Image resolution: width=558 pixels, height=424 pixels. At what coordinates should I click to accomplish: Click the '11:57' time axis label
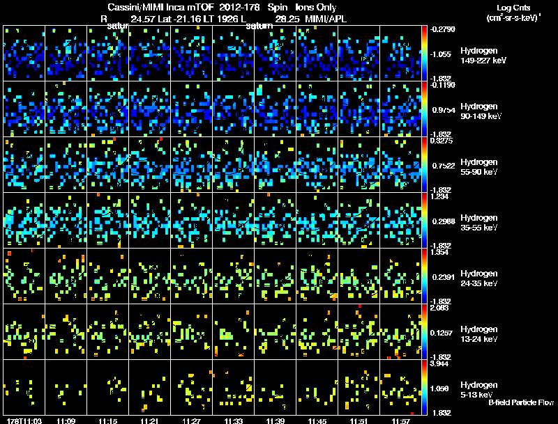point(400,421)
